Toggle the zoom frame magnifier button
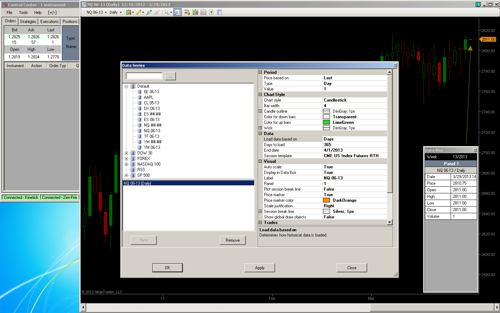The width and height of the screenshot is (500, 313). pyautogui.click(x=177, y=12)
